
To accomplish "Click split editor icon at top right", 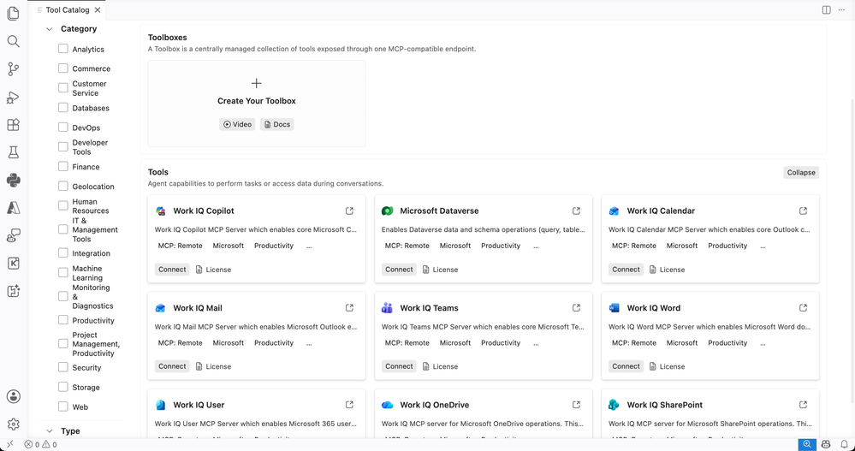I will tap(826, 9).
